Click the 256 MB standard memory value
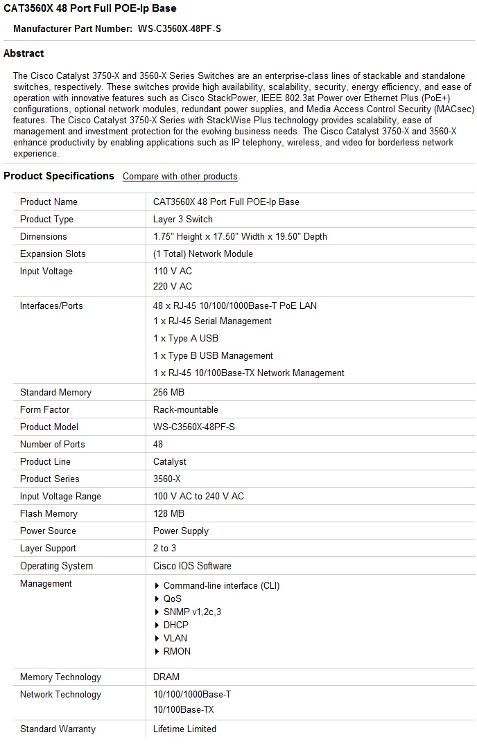This screenshot has height=746, width=477. pos(168,393)
